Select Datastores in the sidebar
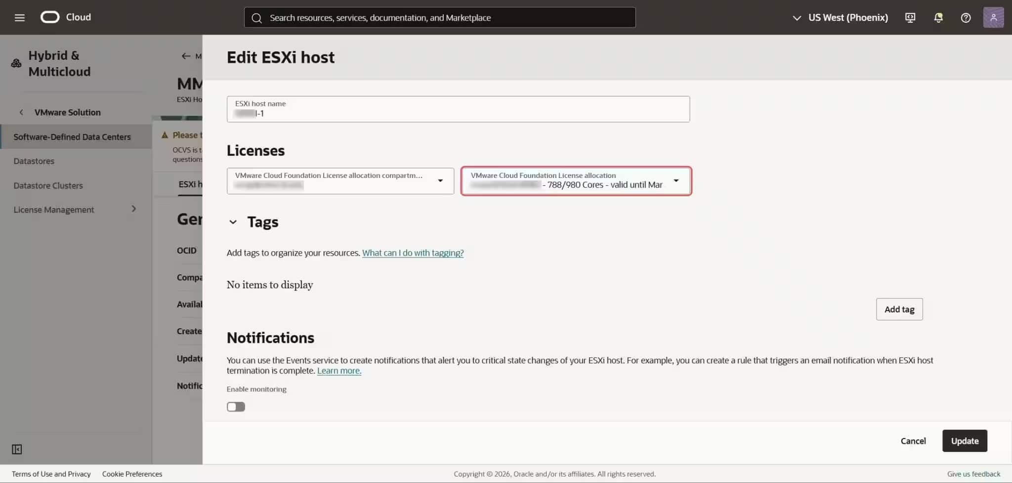The image size is (1012, 483). click(x=34, y=161)
